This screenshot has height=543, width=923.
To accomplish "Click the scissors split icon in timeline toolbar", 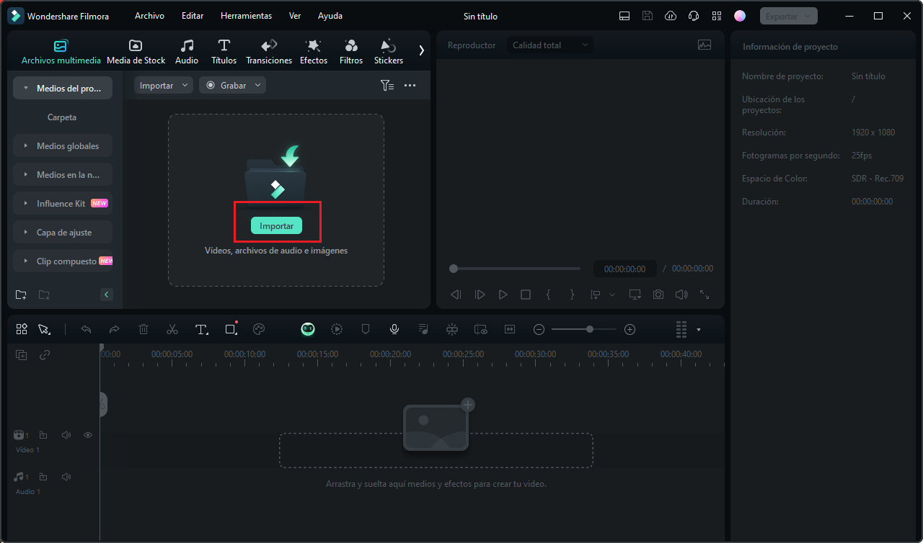I will point(172,329).
